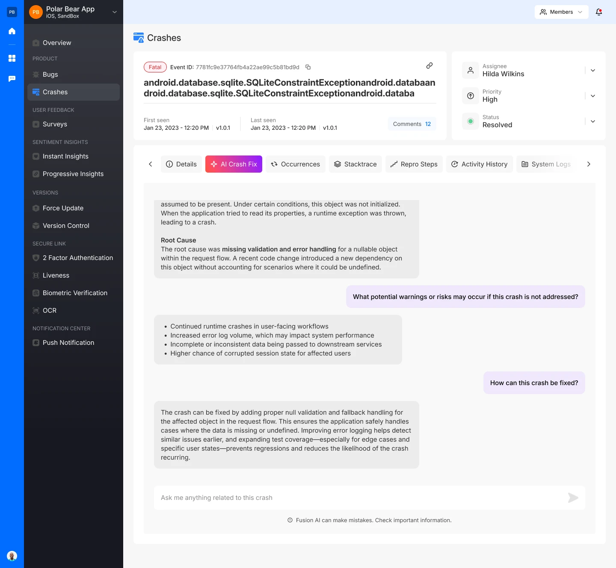
Task: Expand the Assignee dropdown
Action: (x=592, y=71)
